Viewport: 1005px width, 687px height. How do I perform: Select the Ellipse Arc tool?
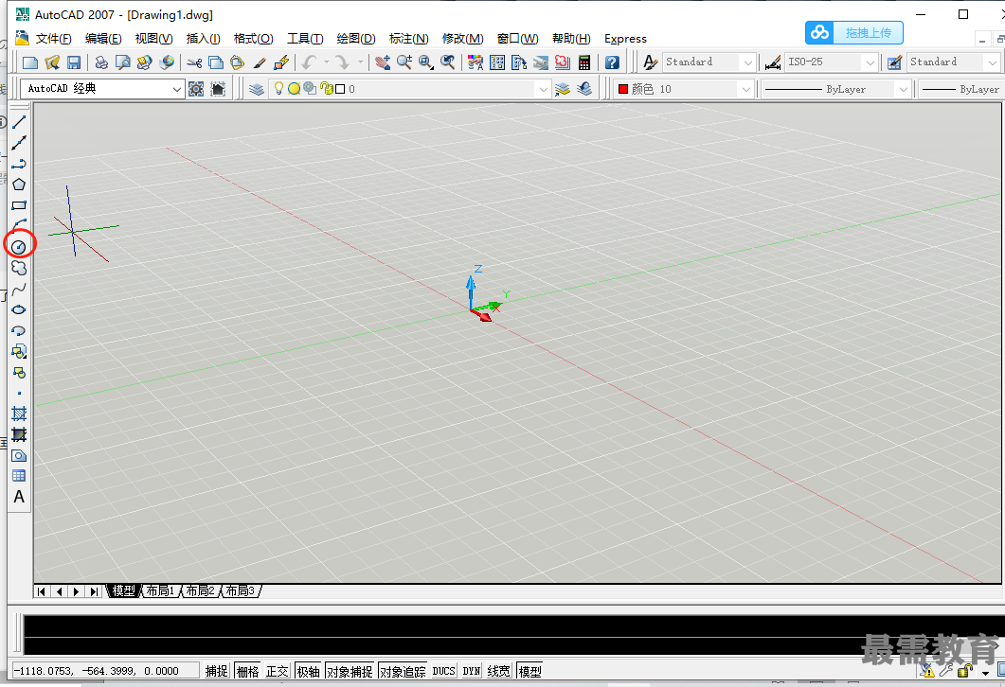coord(19,330)
